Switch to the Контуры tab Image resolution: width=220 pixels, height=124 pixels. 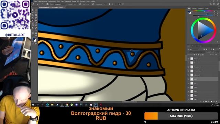pos(200,46)
